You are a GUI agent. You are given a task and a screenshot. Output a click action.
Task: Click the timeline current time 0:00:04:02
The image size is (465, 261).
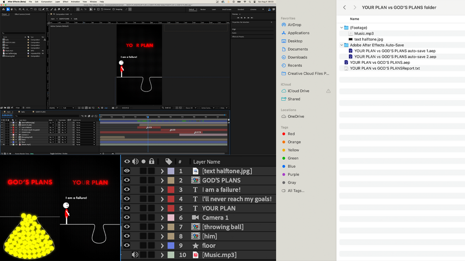(7, 115)
